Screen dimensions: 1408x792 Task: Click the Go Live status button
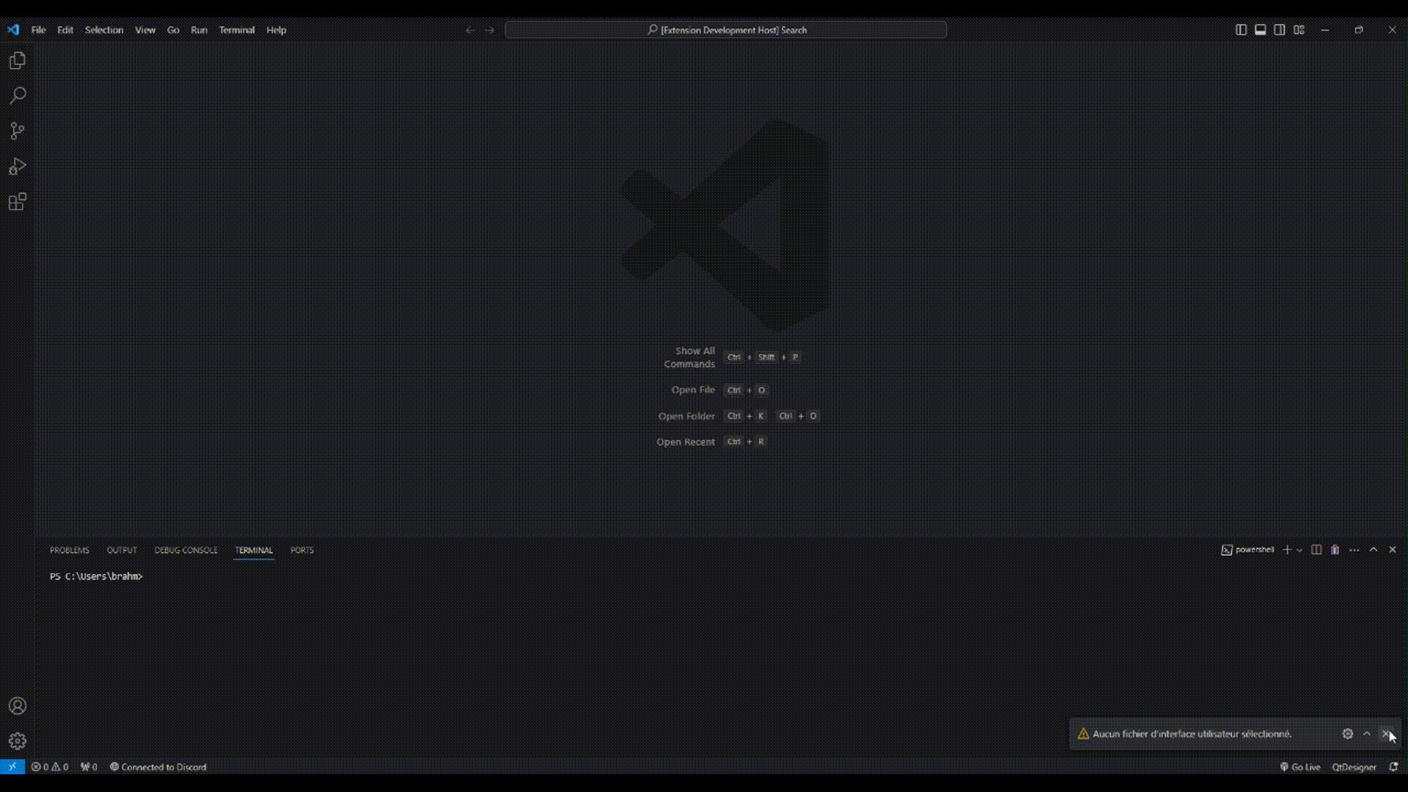click(x=1300, y=767)
